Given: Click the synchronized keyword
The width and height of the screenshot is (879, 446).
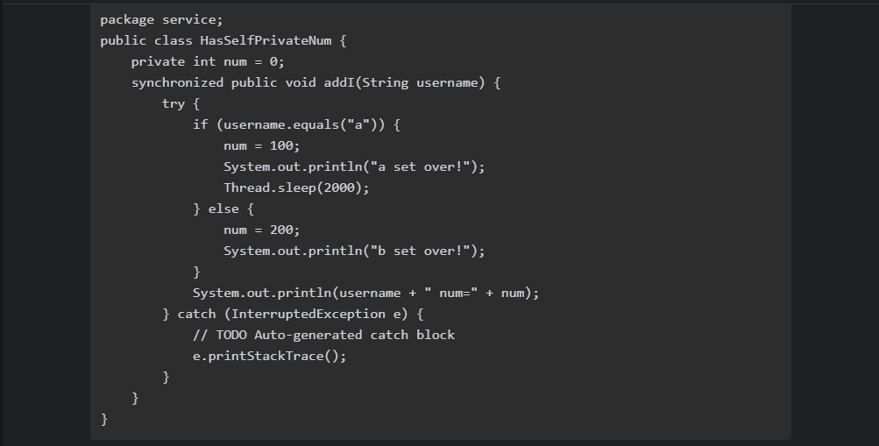Looking at the screenshot, I should [x=177, y=83].
